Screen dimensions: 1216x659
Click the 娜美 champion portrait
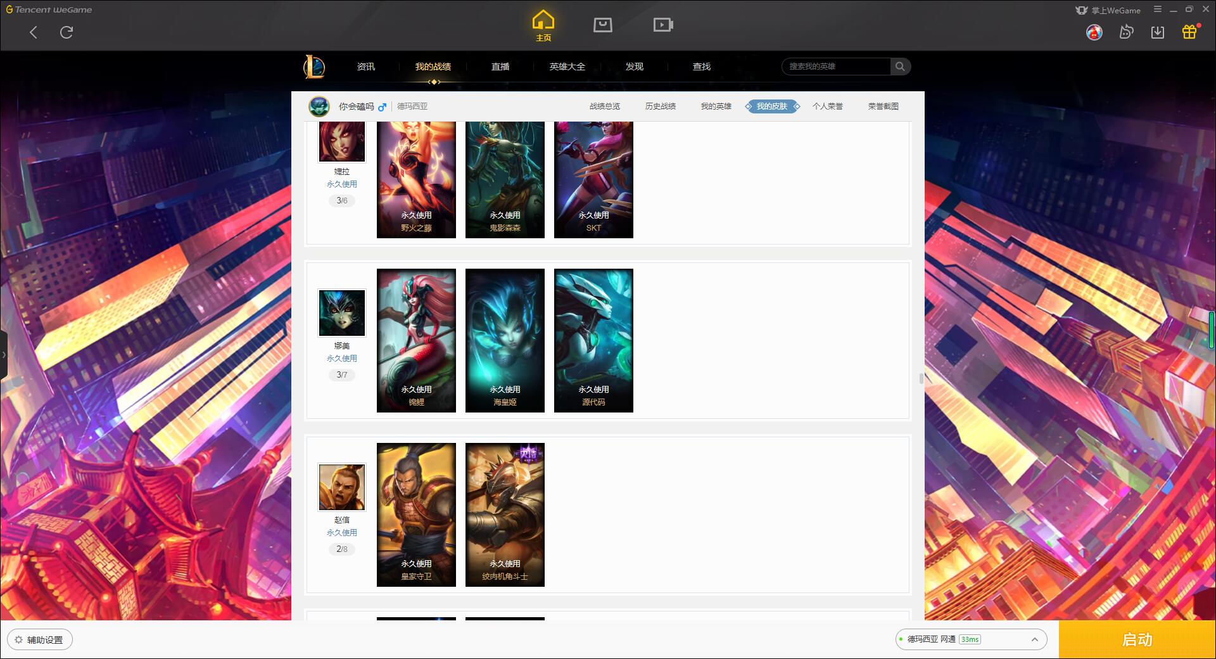[342, 313]
